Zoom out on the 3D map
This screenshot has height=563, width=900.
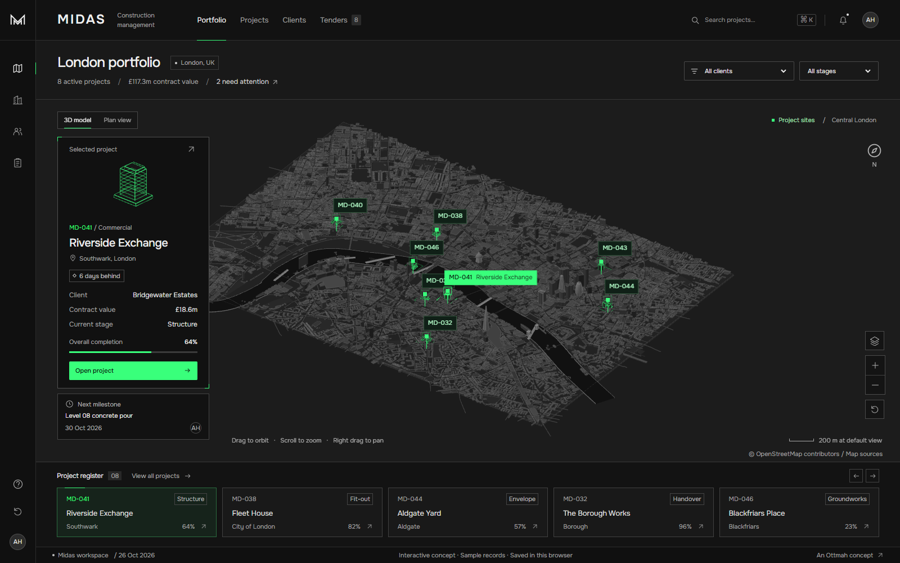pos(875,385)
